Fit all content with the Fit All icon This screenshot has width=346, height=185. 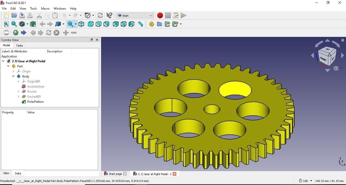click(x=6, y=24)
